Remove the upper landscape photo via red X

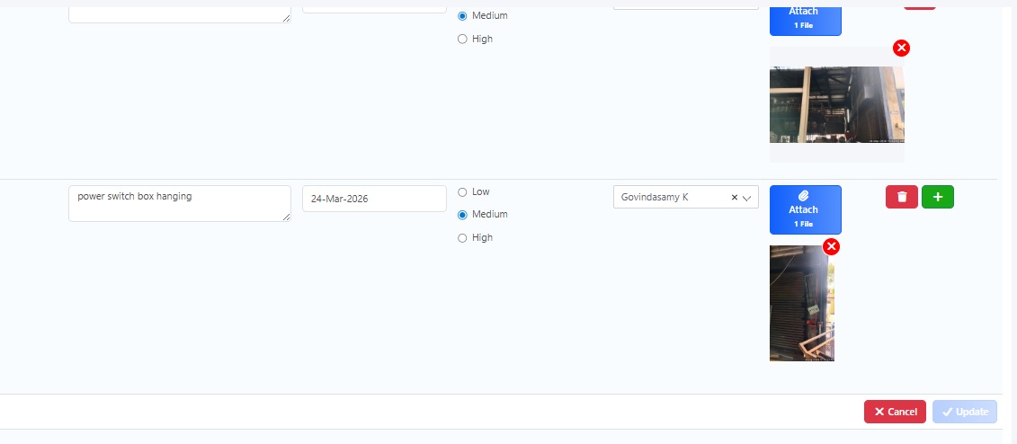click(901, 48)
